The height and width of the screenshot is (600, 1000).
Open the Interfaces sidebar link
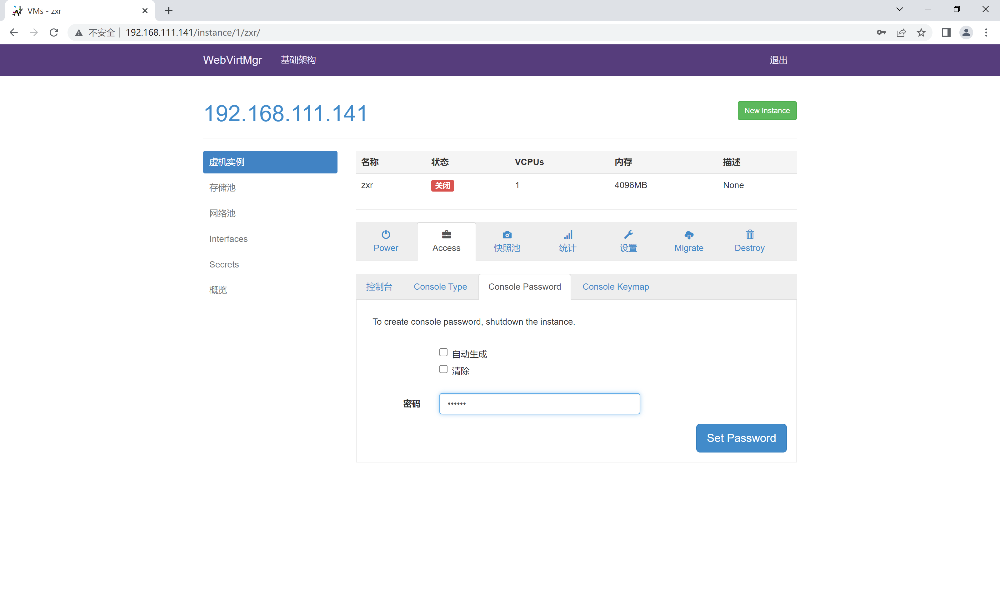pos(228,238)
